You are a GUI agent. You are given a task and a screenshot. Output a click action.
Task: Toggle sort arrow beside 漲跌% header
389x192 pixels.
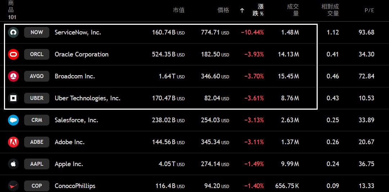tap(242, 10)
